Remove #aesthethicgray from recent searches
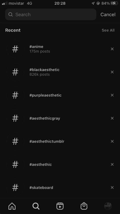The height and width of the screenshot is (214, 120). [112, 118]
